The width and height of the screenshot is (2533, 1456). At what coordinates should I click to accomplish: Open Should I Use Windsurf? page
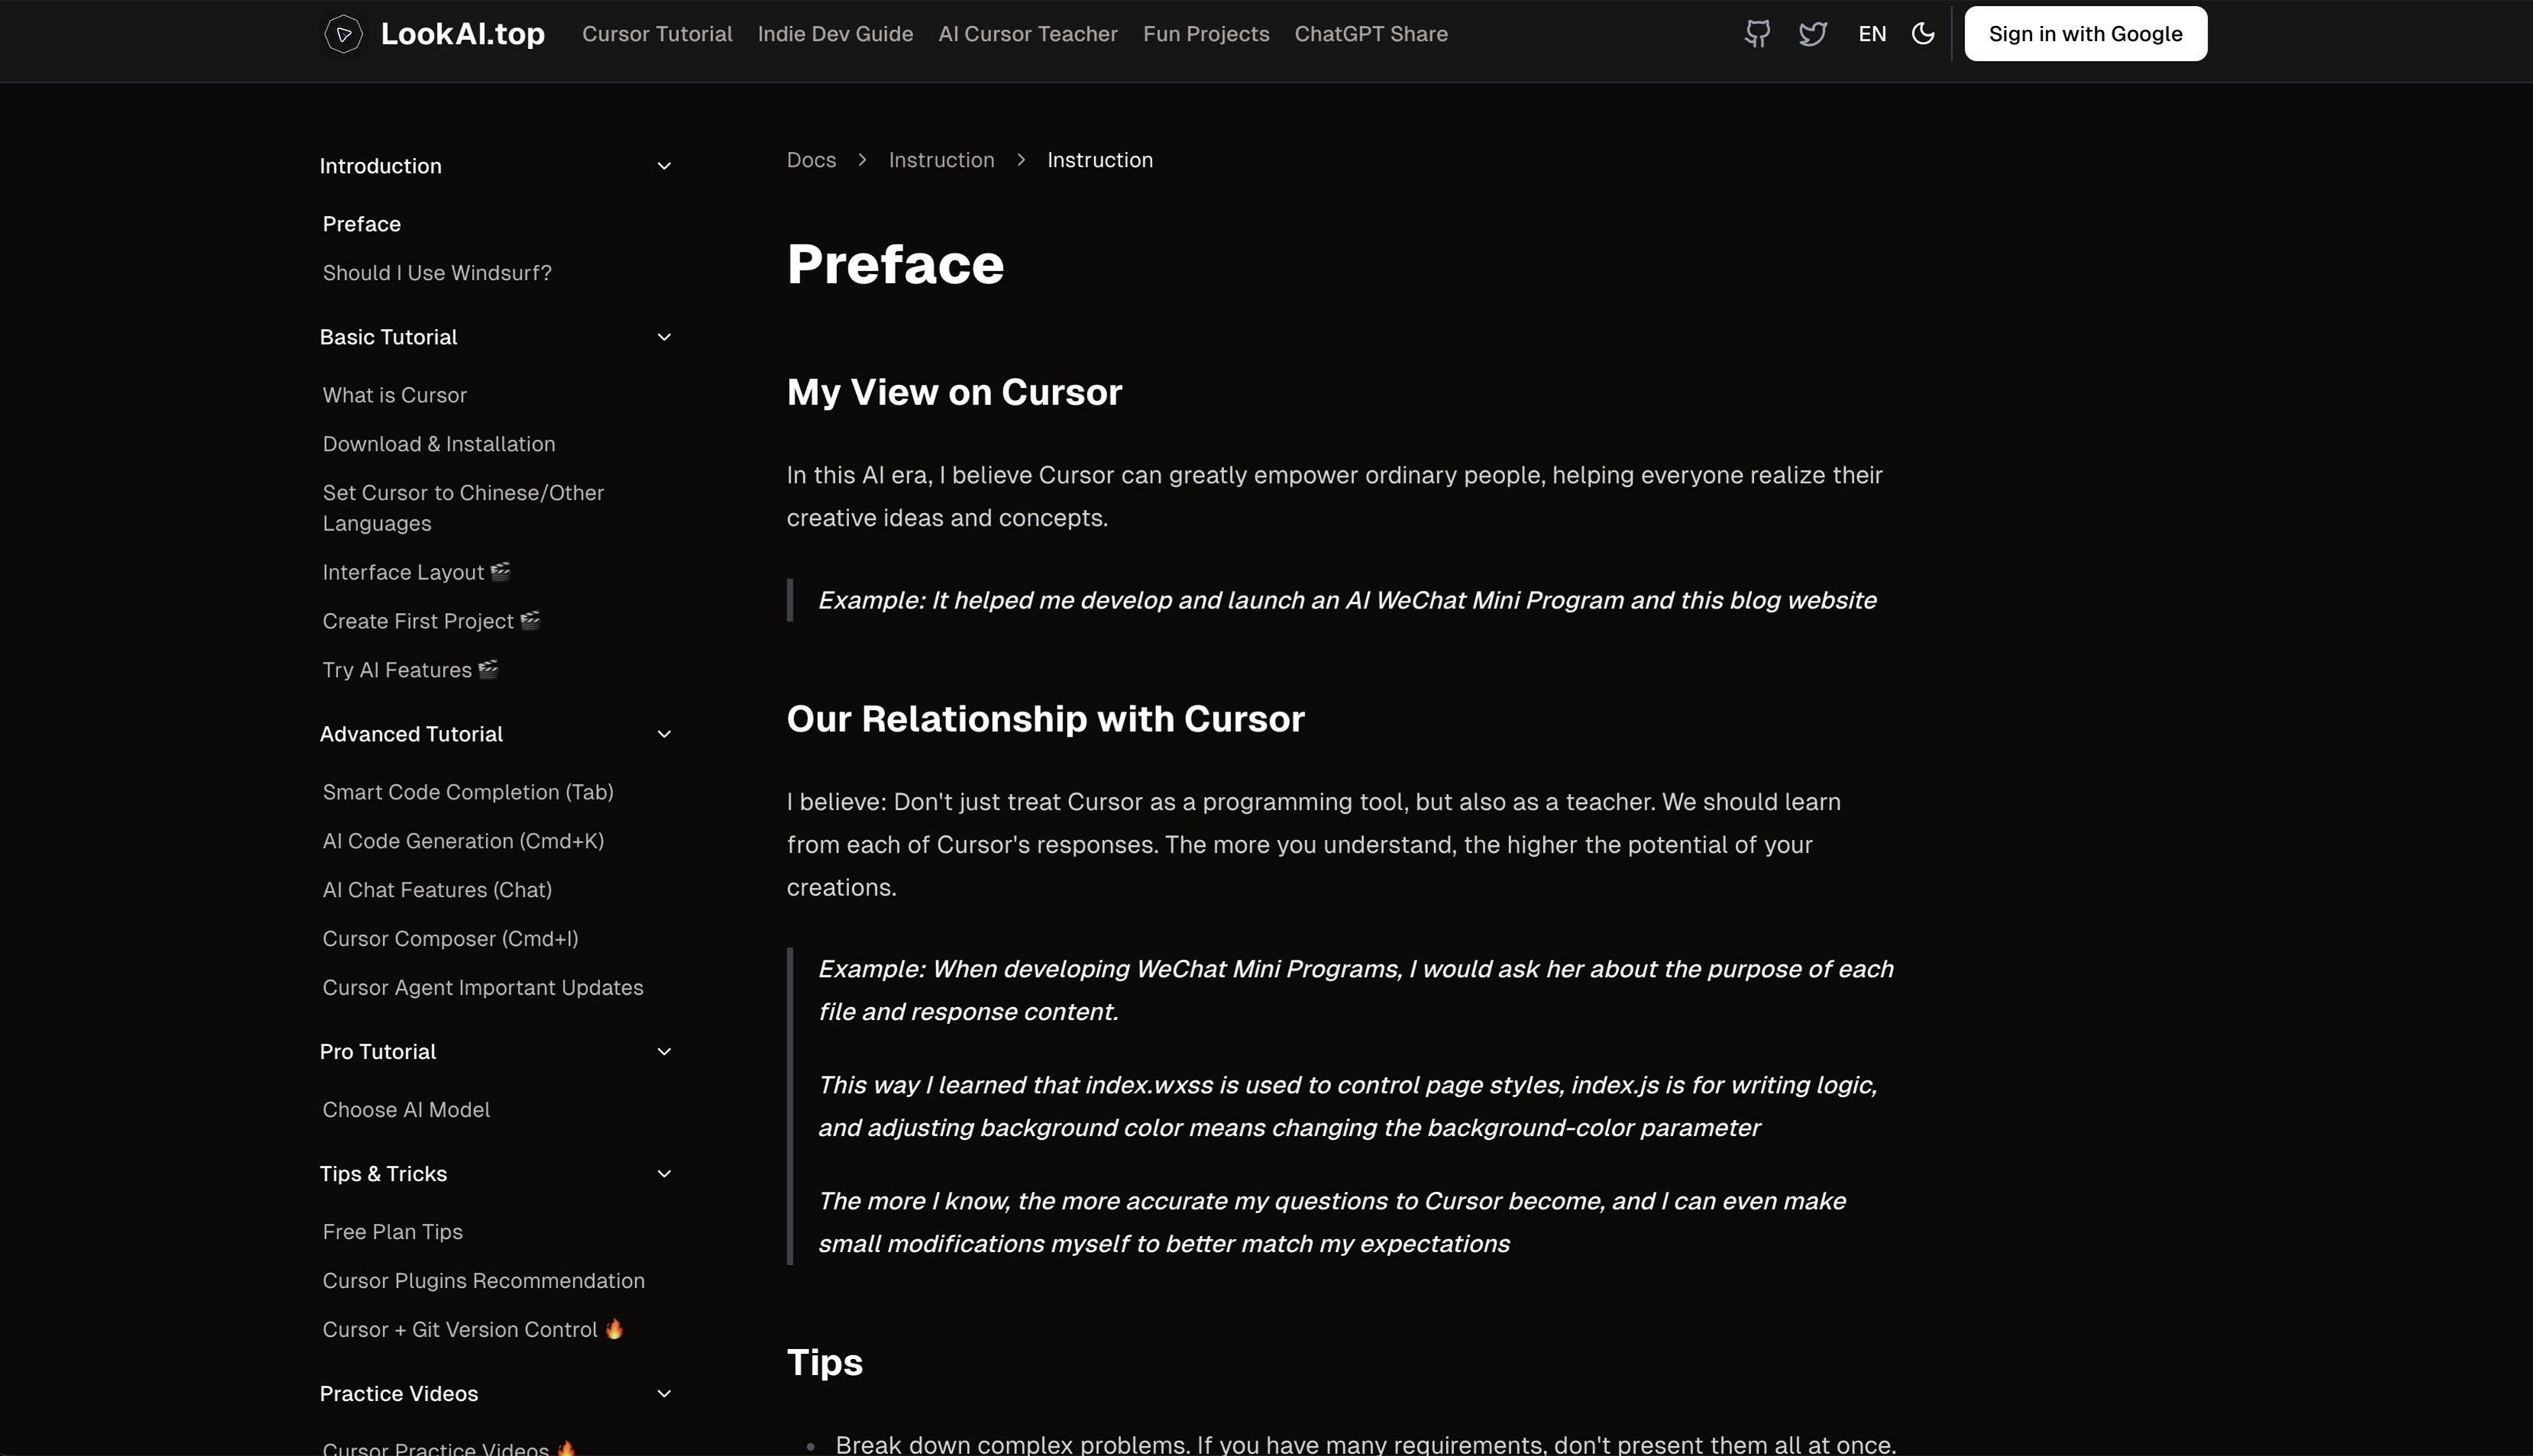tap(436, 273)
